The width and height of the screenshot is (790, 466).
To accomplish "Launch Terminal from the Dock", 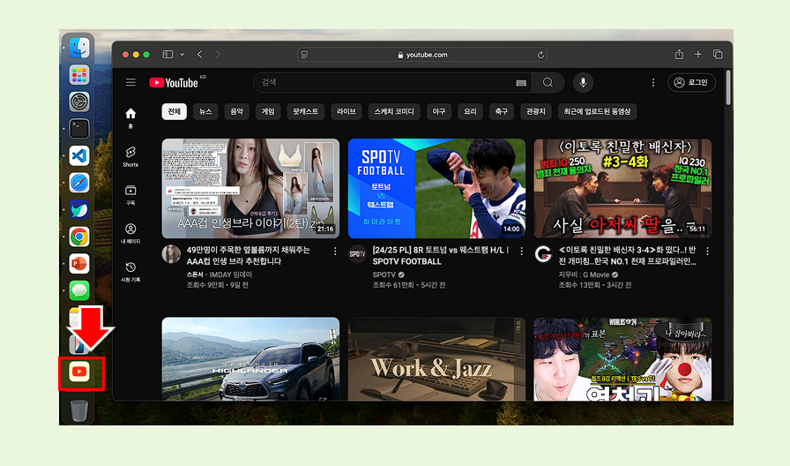I will [x=79, y=129].
